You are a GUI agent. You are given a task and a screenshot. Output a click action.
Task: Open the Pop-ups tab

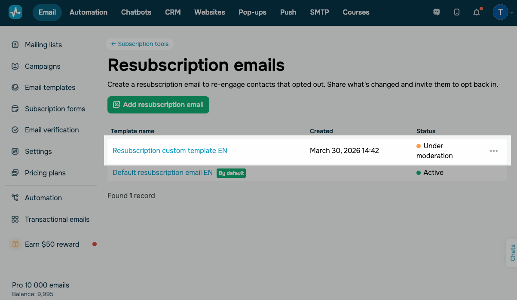click(253, 12)
